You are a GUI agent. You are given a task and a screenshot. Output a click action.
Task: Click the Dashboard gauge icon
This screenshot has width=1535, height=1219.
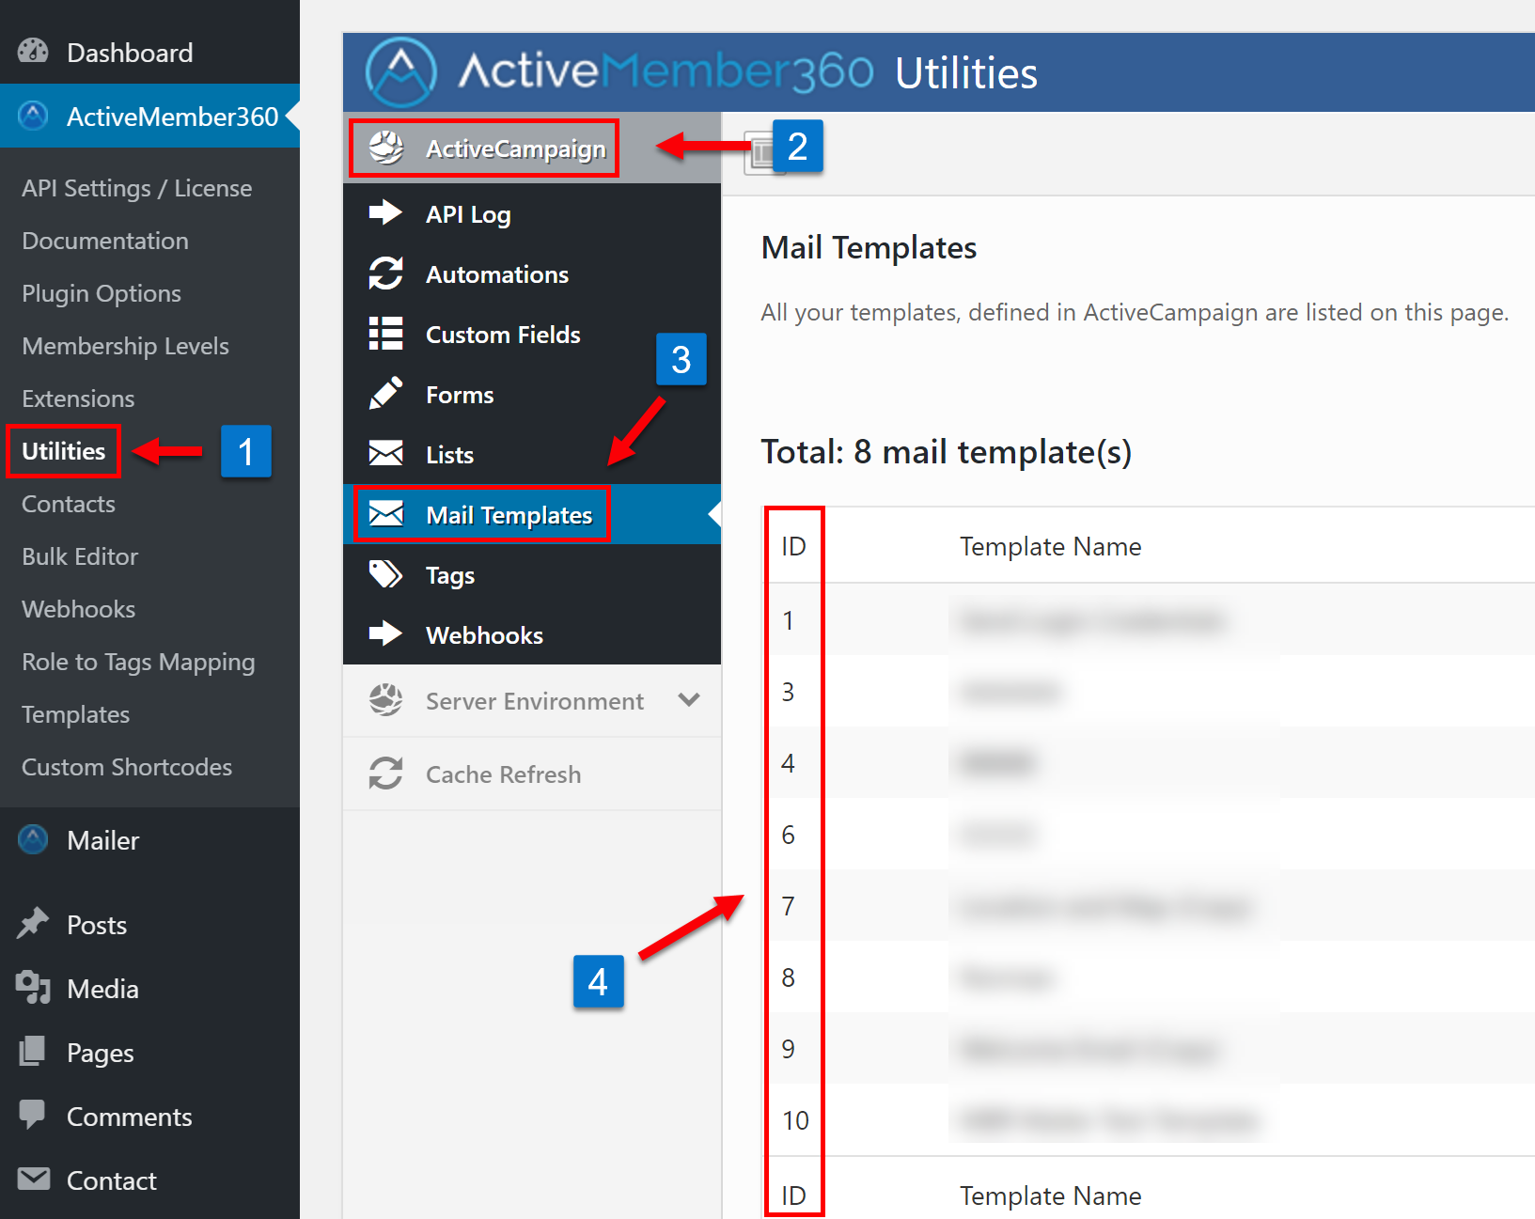(33, 52)
